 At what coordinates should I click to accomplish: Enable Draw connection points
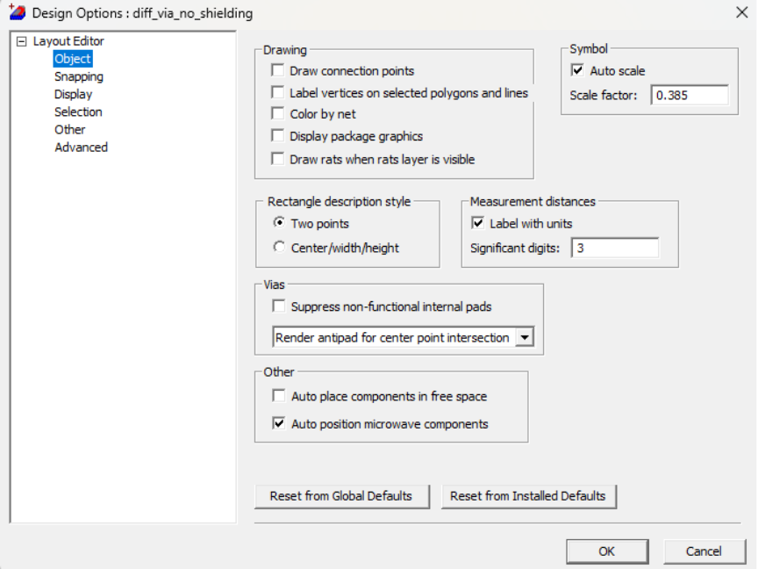point(278,70)
